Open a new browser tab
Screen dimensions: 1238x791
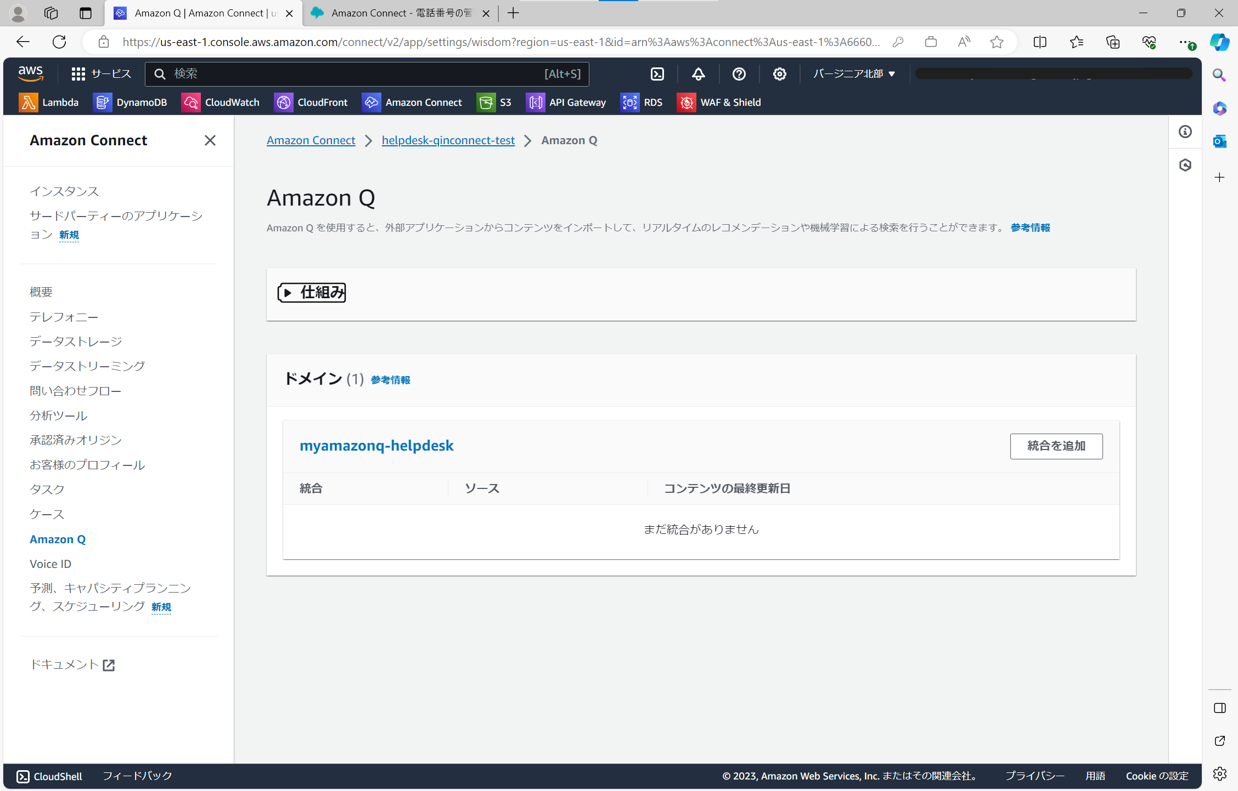tap(513, 13)
